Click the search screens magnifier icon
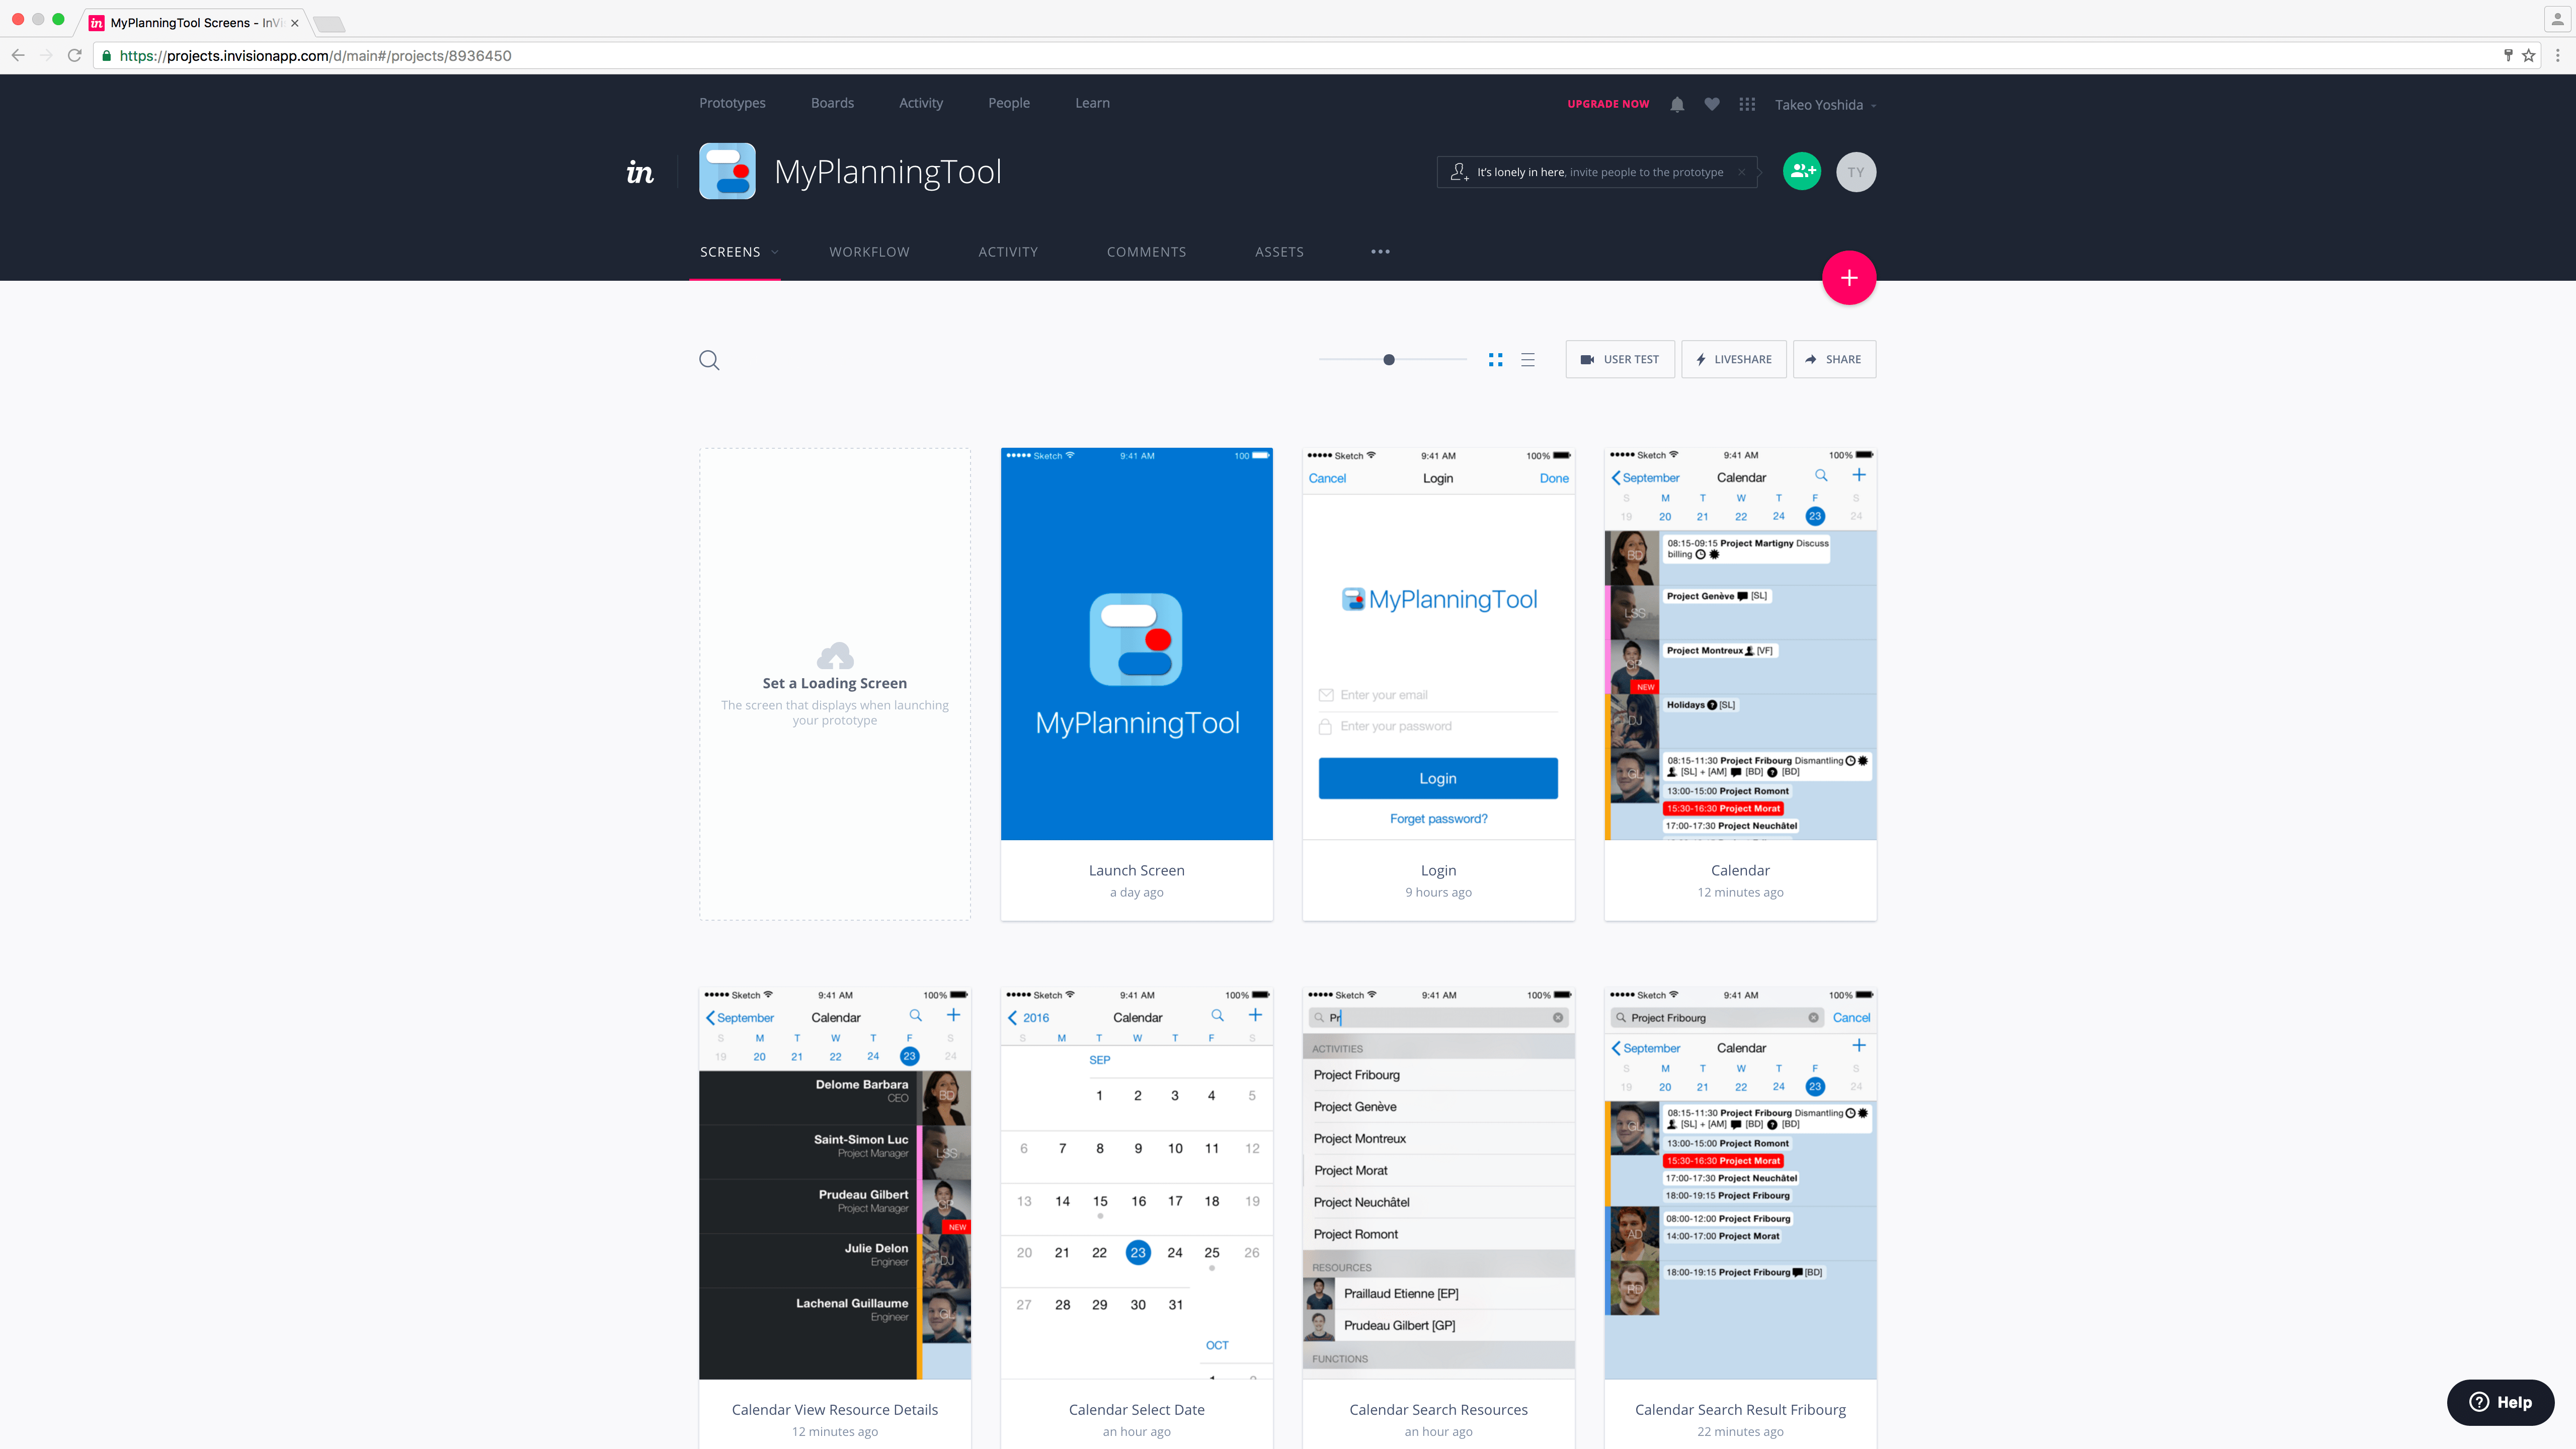The height and width of the screenshot is (1449, 2576). (x=709, y=360)
